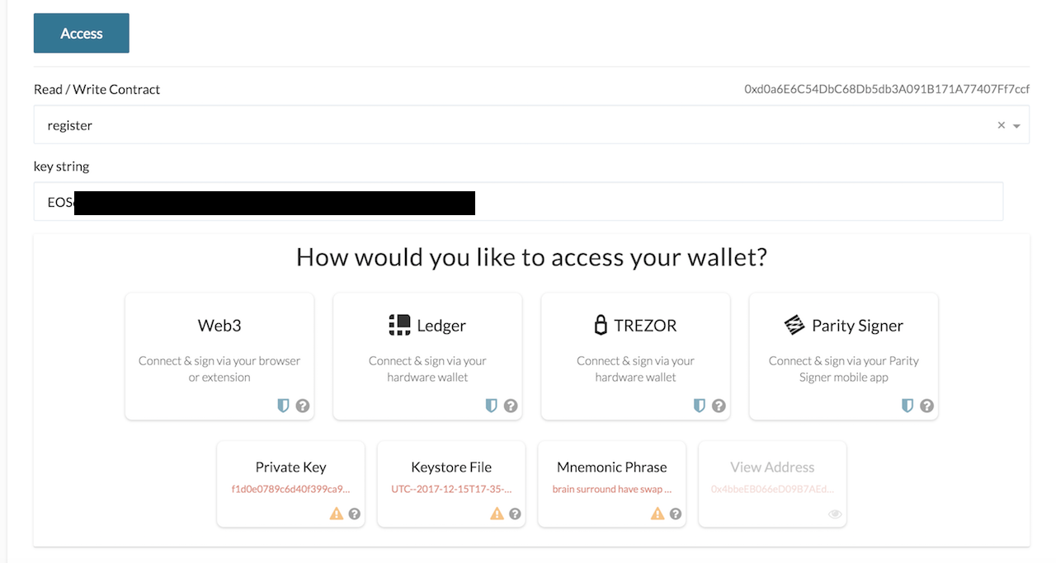Expand the register function dropdown arrow
This screenshot has height=563, width=1056.
click(1016, 126)
